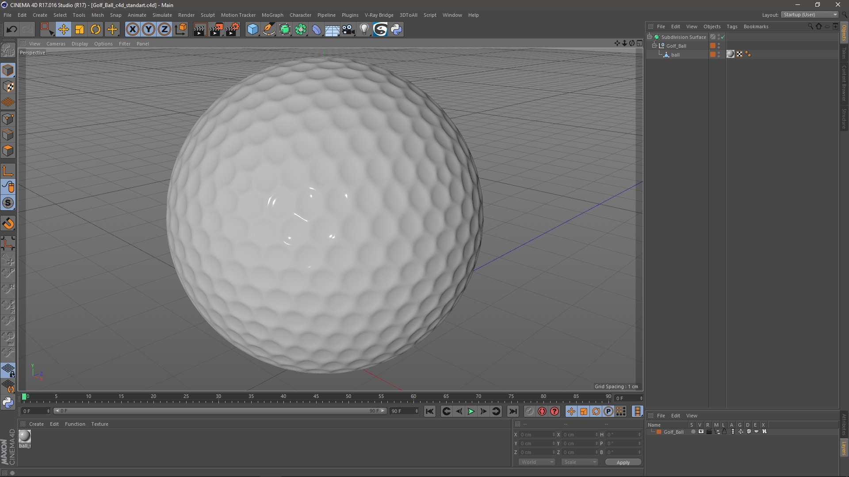This screenshot has height=477, width=849.
Task: Step to next frame
Action: (484, 411)
